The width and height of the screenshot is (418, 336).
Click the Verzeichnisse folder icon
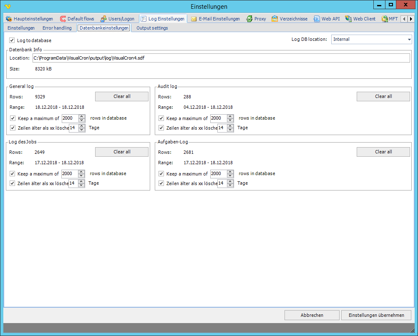click(x=274, y=19)
